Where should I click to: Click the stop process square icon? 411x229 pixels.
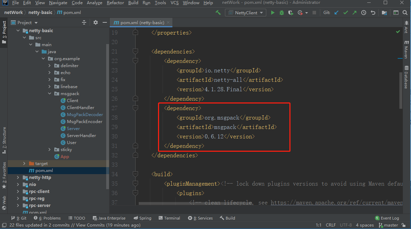coord(314,13)
